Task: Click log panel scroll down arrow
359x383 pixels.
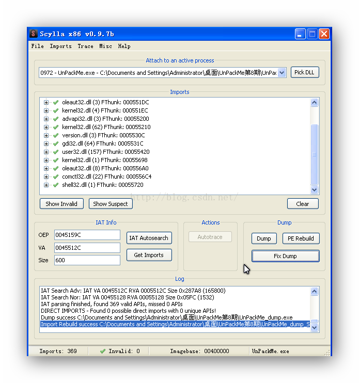Action: click(314, 327)
